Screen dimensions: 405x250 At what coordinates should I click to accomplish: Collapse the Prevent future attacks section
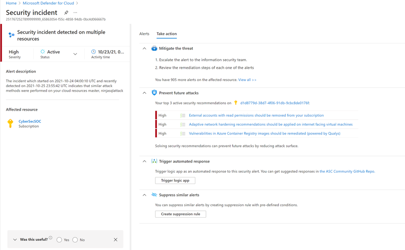click(x=144, y=93)
